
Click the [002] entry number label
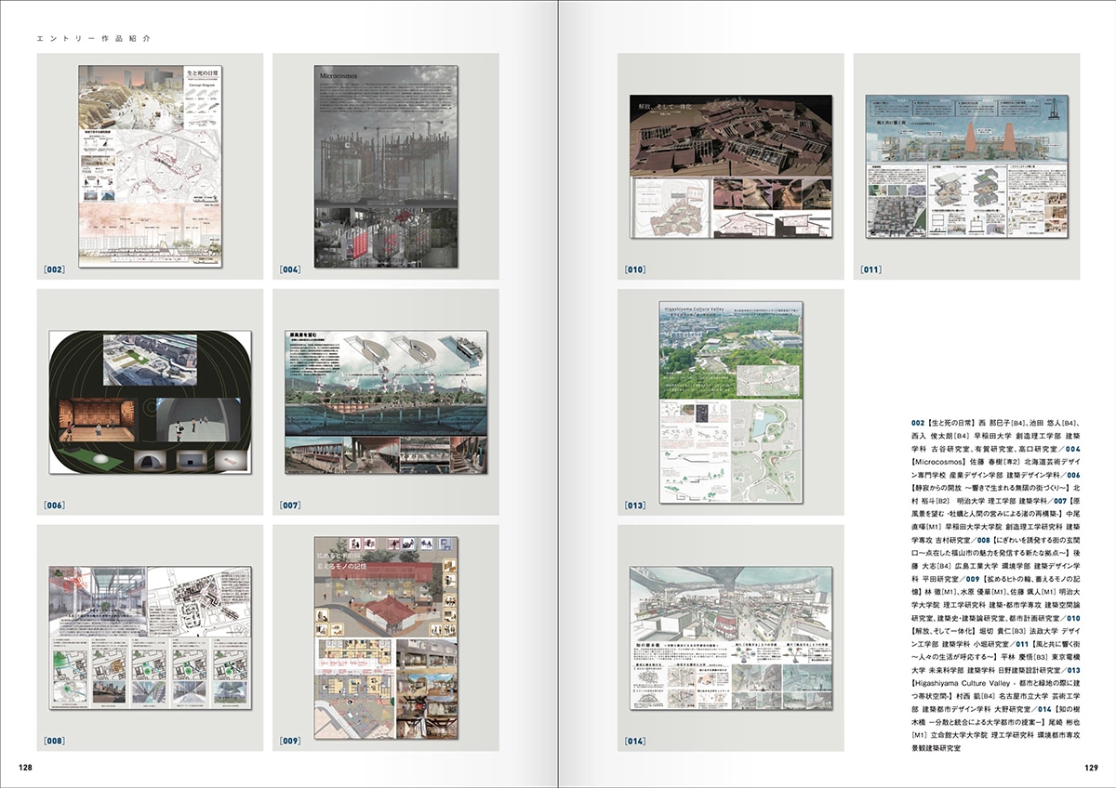point(54,270)
